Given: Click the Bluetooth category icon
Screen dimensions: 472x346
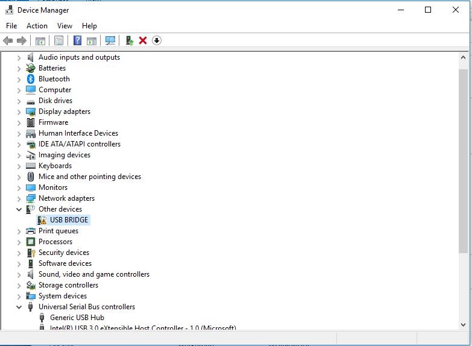Looking at the screenshot, I should [x=31, y=79].
